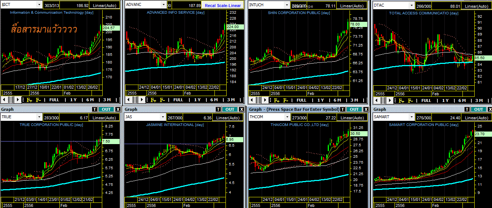Click F+ icon under $ICT chart
This screenshot has width=492, height=208.
(x=29, y=100)
